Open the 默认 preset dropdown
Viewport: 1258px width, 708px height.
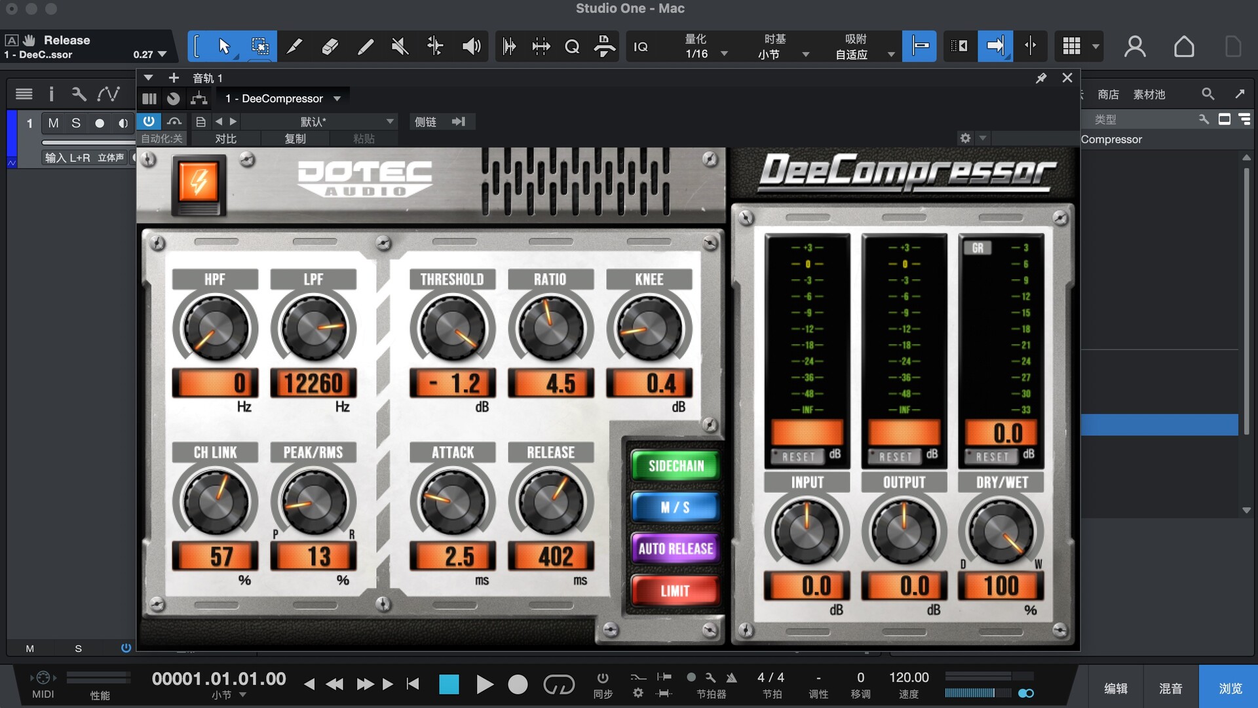tap(319, 122)
